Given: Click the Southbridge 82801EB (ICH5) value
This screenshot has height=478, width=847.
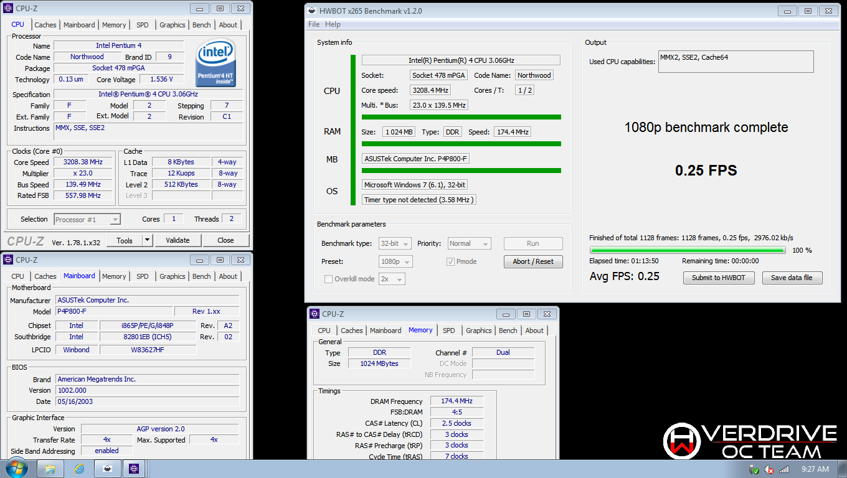Looking at the screenshot, I should point(148,337).
